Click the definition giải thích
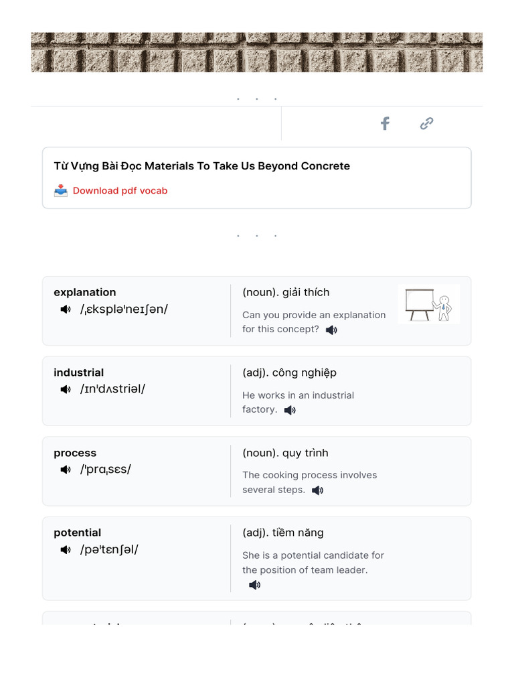Screen dimensions: 514x686 point(306,292)
